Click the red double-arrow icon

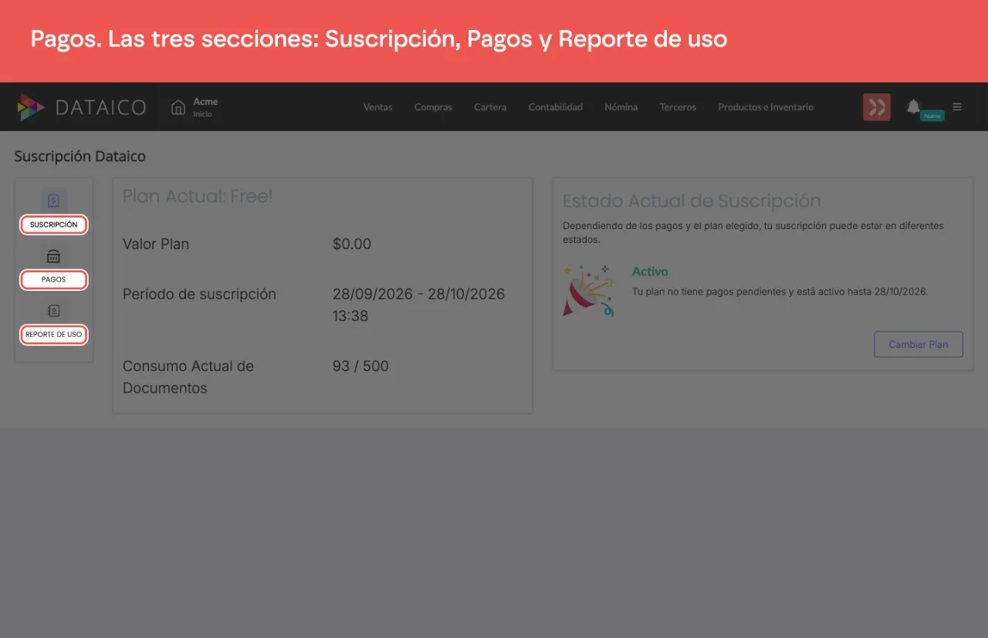pyautogui.click(x=877, y=107)
